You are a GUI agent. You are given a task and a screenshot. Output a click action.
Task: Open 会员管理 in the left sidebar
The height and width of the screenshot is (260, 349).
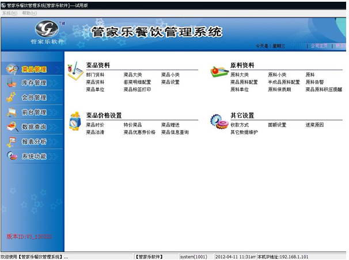pyautogui.click(x=33, y=97)
